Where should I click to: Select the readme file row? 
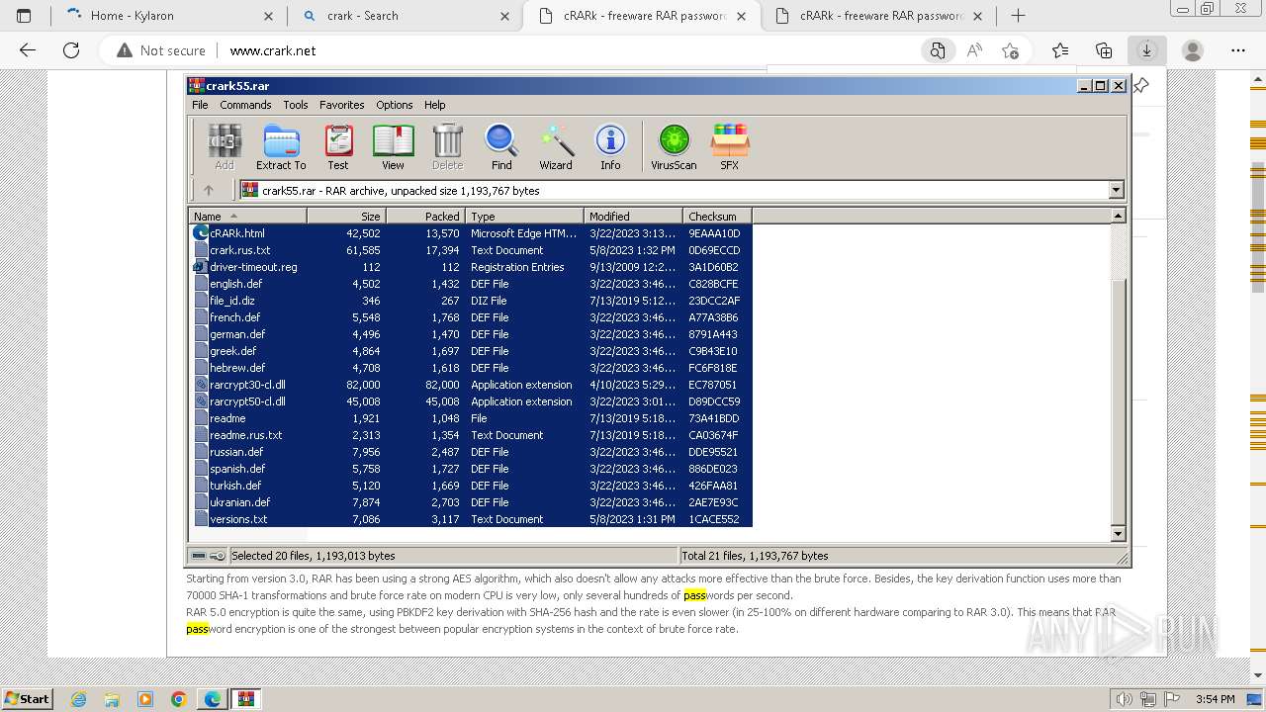tap(471, 418)
